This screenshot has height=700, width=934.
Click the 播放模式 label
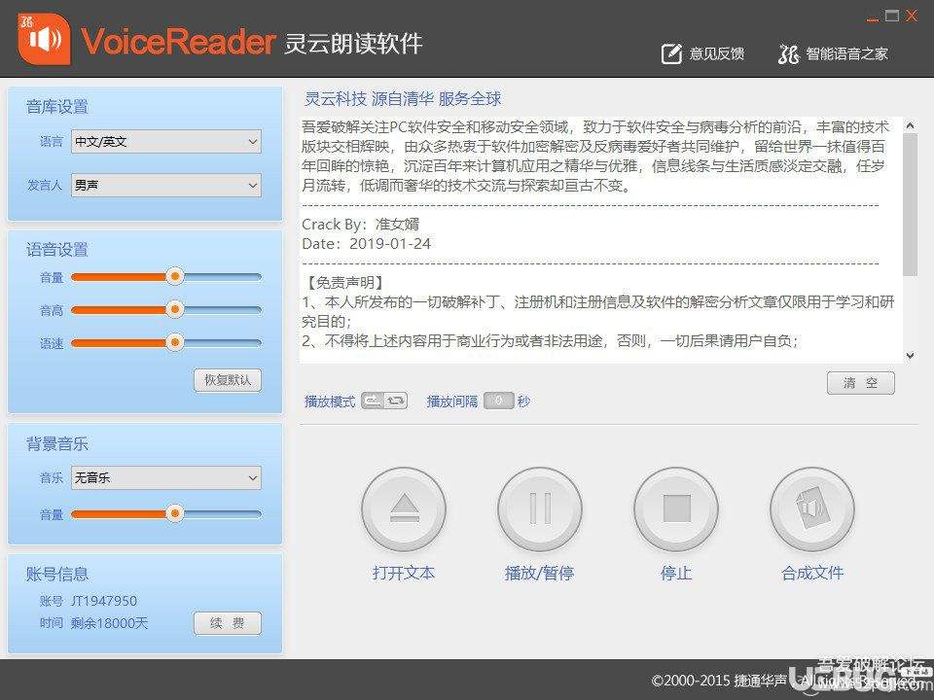330,402
